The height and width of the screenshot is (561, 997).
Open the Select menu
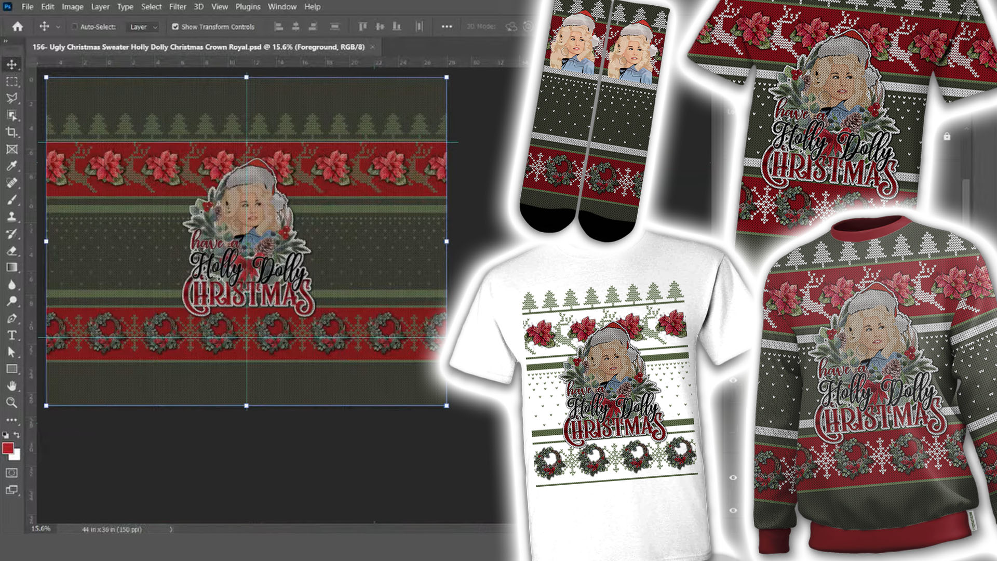pos(151,7)
